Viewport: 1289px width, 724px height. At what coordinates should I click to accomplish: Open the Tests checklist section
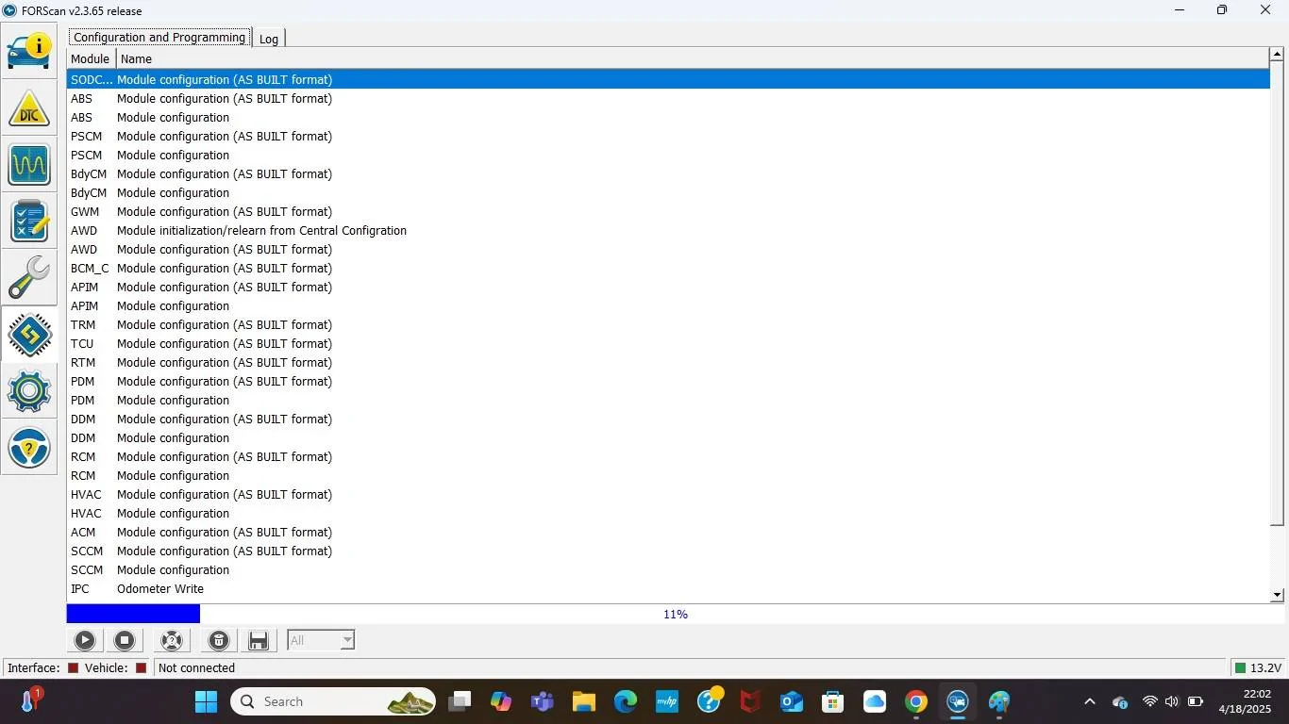pyautogui.click(x=29, y=221)
